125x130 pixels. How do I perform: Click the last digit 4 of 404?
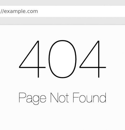click(93, 59)
